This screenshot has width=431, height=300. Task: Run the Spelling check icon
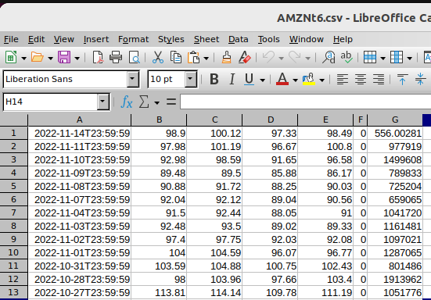(x=347, y=58)
